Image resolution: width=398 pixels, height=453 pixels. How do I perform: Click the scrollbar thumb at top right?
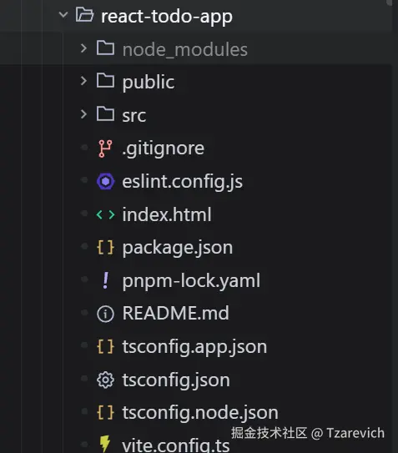[389, 3]
